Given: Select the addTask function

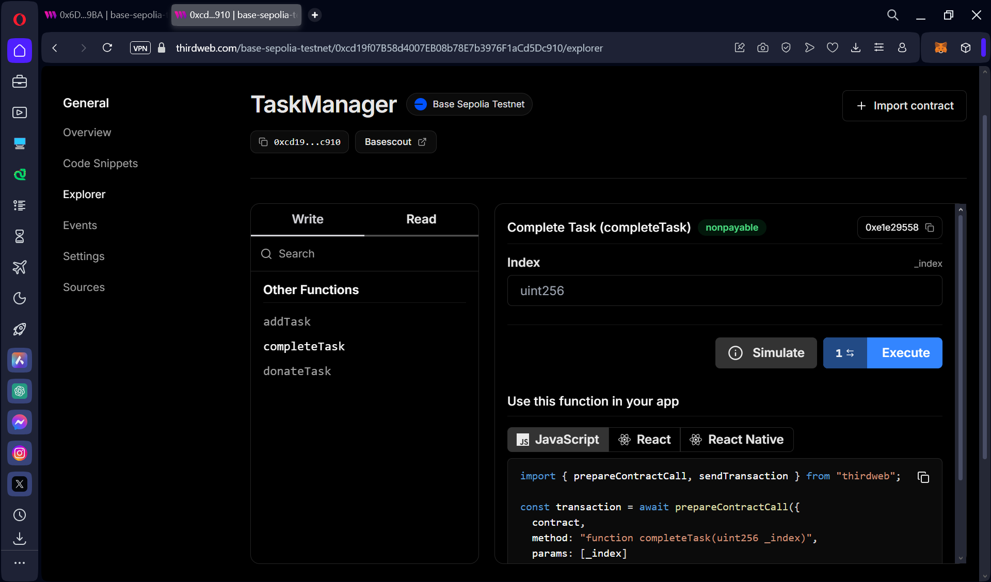Looking at the screenshot, I should (287, 321).
